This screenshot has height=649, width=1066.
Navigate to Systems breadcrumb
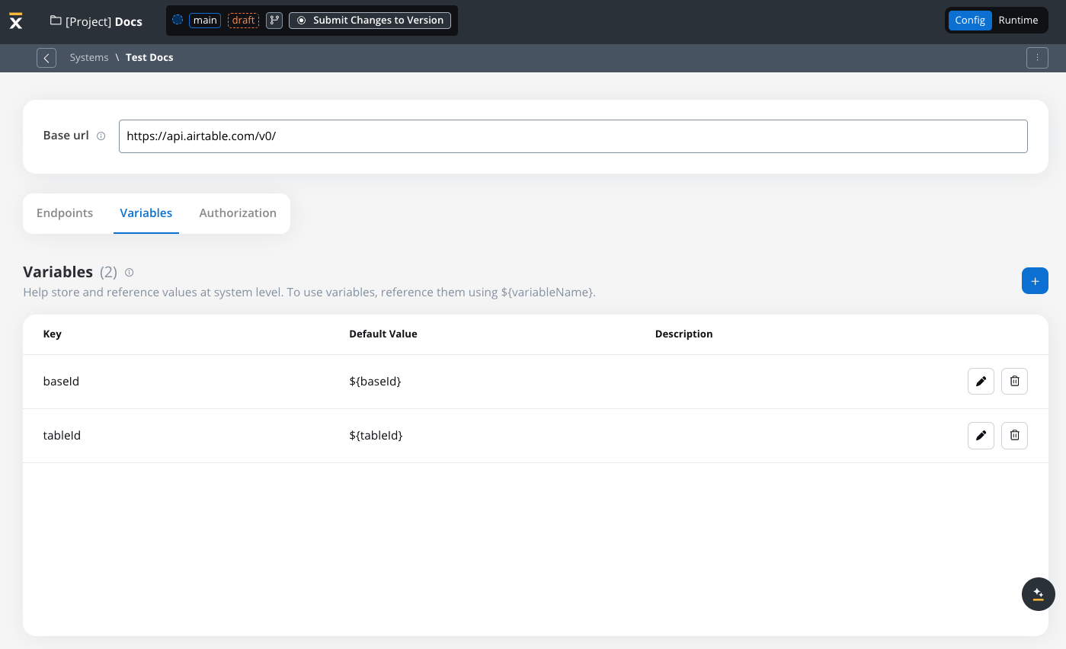click(x=89, y=58)
